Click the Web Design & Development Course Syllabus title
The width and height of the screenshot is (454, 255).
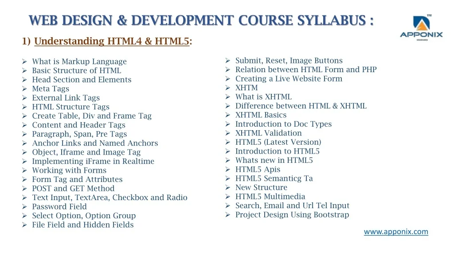tap(201, 20)
